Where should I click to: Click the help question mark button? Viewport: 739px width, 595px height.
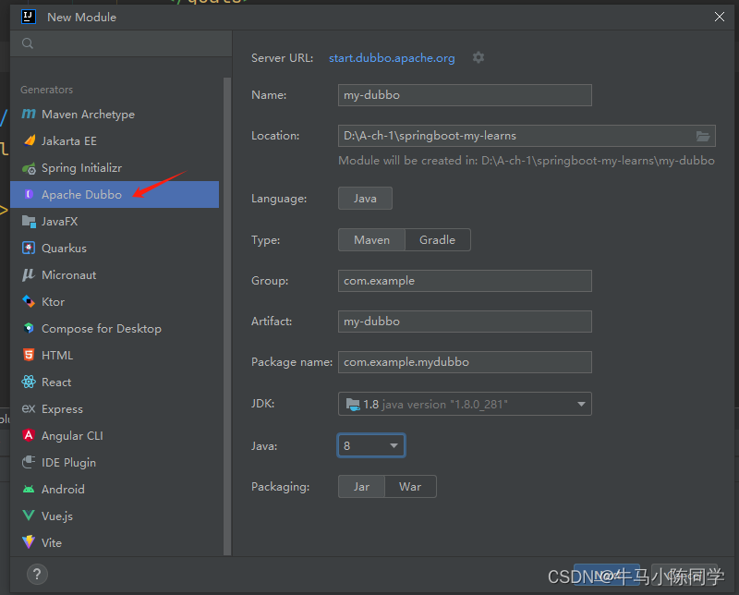point(35,574)
